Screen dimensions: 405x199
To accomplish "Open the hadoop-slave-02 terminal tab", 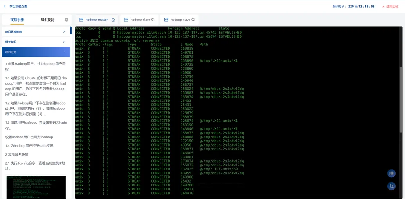I will [182, 20].
